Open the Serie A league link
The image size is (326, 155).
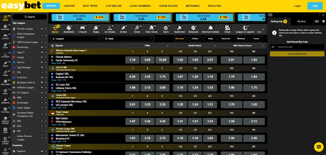coord(21,62)
